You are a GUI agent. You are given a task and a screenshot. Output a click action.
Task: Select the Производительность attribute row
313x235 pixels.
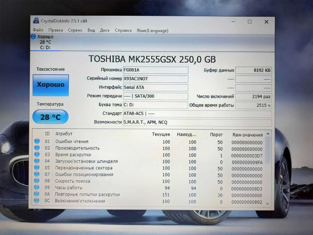point(149,148)
